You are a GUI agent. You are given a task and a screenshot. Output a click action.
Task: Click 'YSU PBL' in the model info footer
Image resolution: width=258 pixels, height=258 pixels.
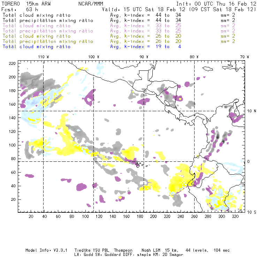(x=101, y=250)
